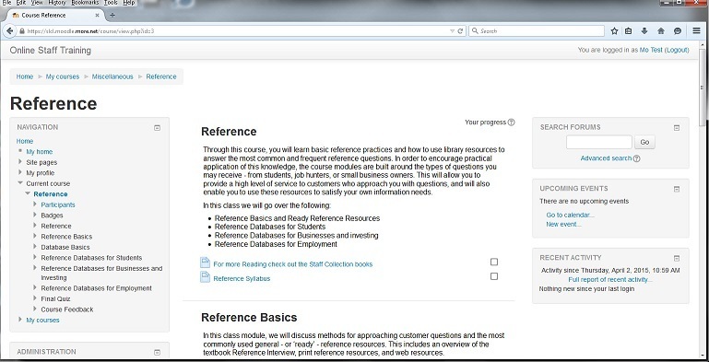Expand the My profile tree node
The image size is (709, 362).
20,172
